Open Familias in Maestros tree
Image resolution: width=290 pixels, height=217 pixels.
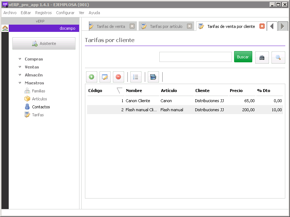[35, 91]
